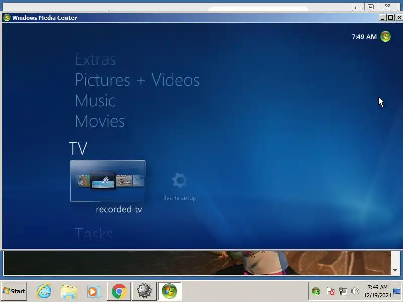Click the green Media Center logo button
Image resolution: width=403 pixels, height=302 pixels.
click(385, 36)
